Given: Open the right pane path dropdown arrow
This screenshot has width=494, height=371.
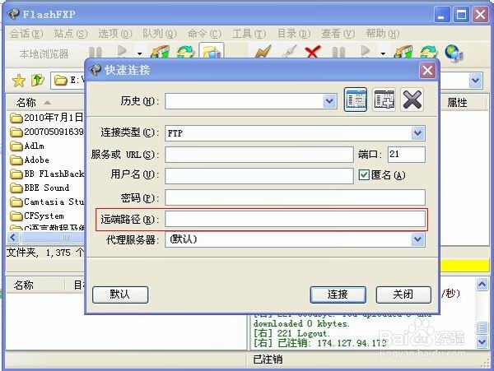Looking at the screenshot, I should tap(475, 81).
